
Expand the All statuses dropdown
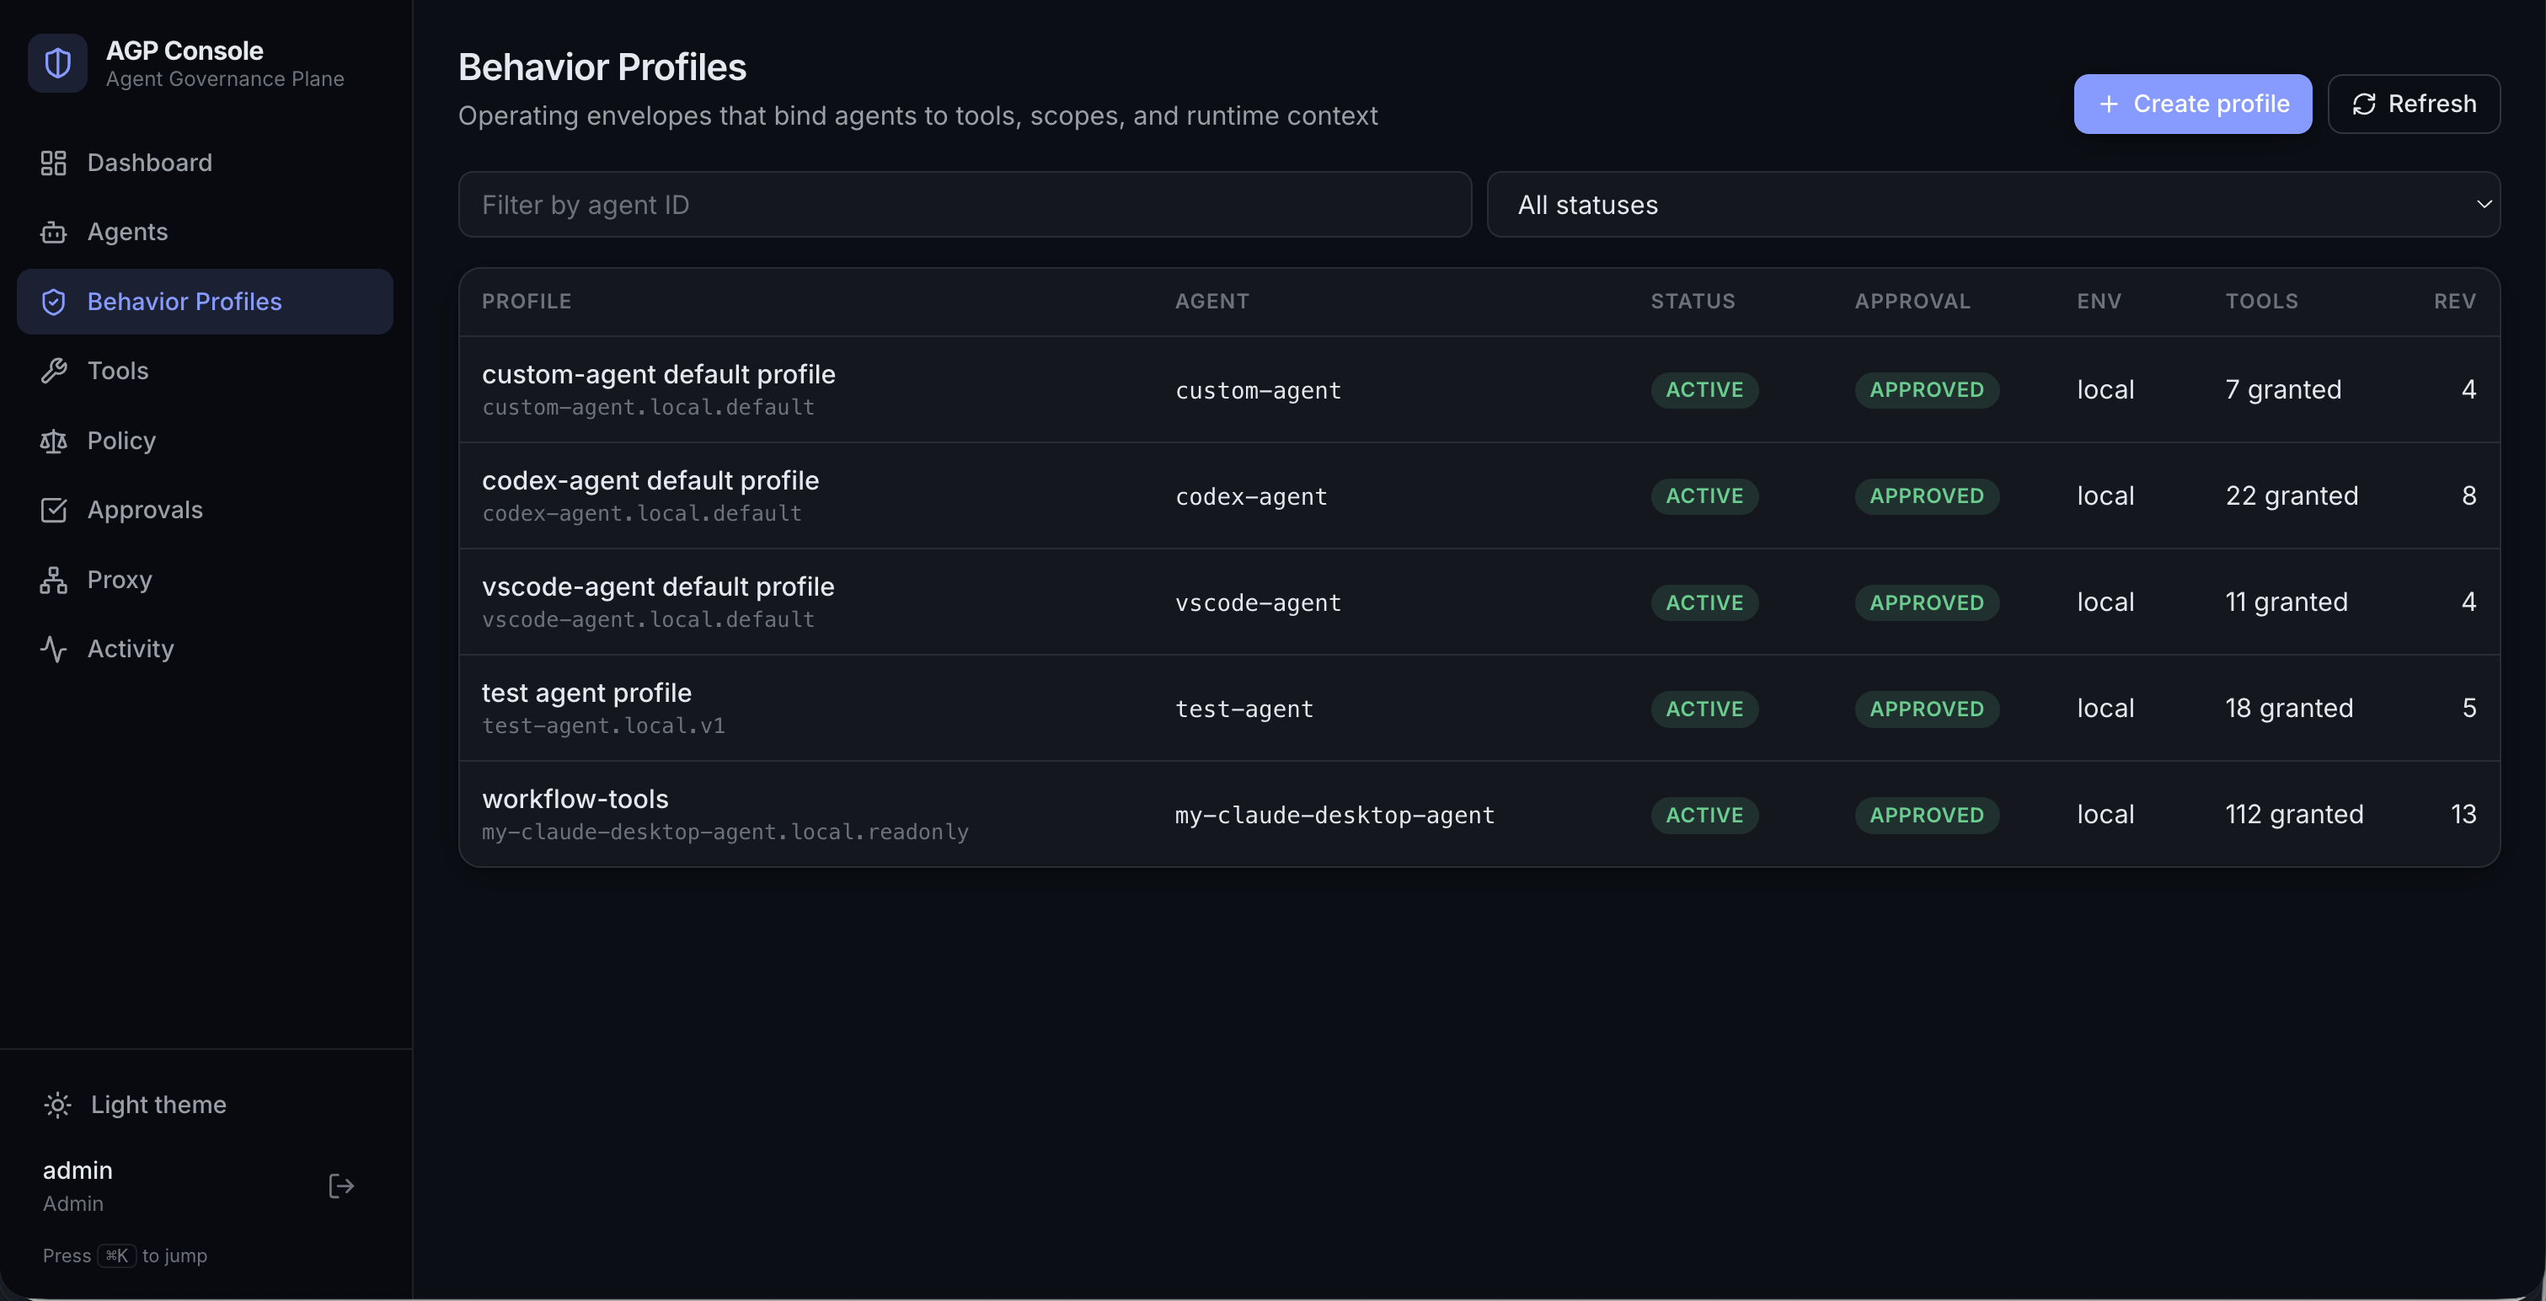1993,205
